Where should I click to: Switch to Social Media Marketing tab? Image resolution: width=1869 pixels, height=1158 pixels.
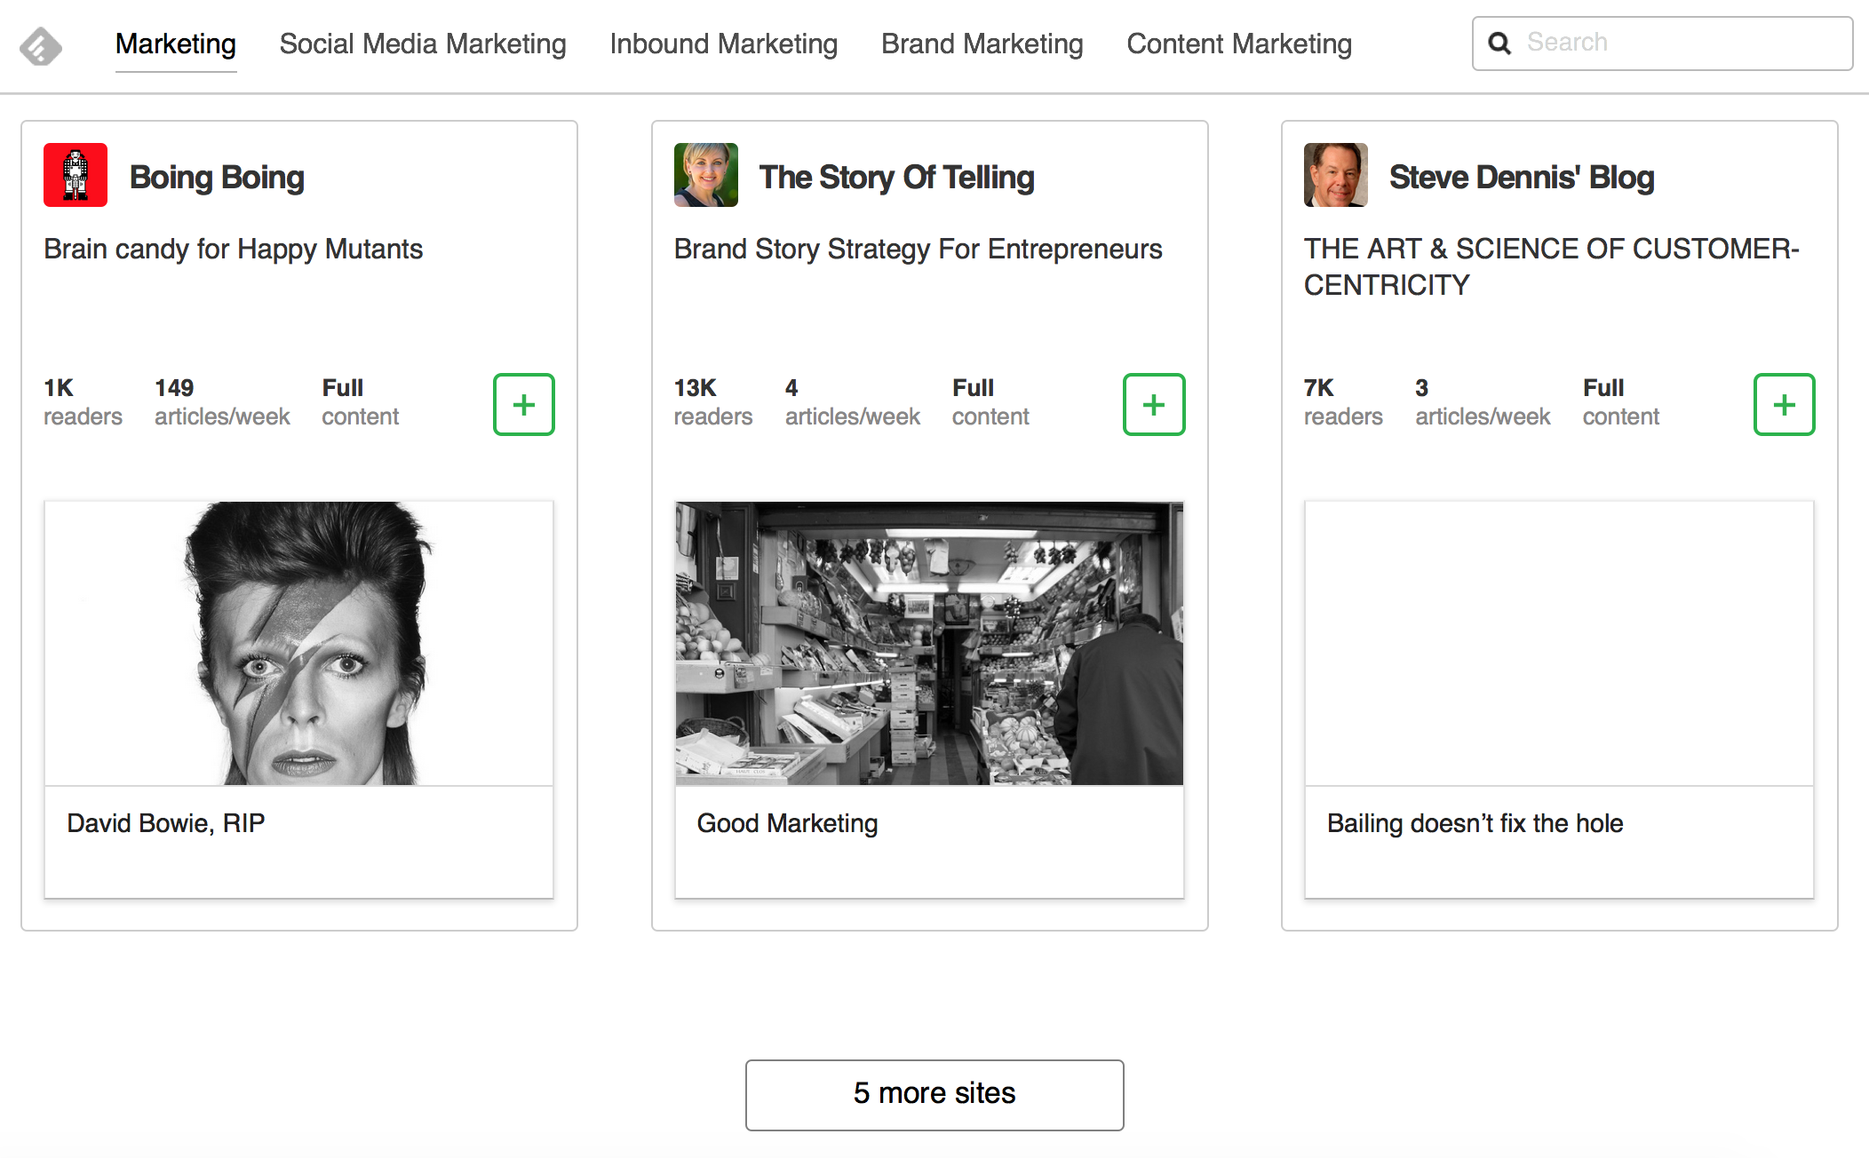pyautogui.click(x=423, y=44)
